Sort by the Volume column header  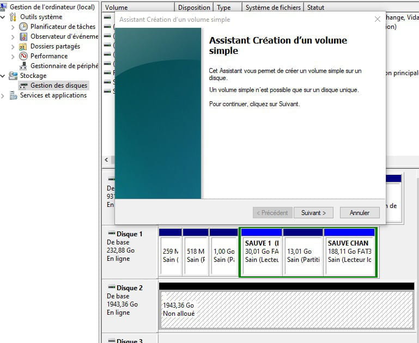[138, 8]
